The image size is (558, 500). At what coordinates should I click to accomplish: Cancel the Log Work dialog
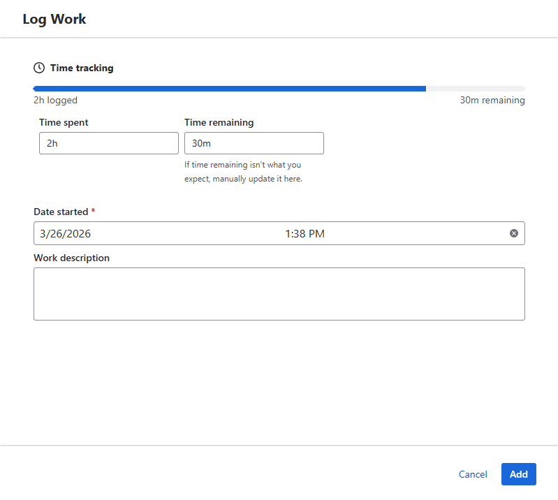point(473,474)
